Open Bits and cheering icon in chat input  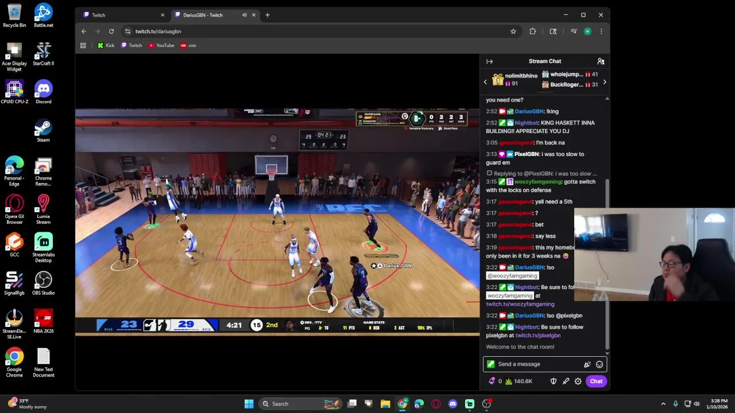[587, 364]
